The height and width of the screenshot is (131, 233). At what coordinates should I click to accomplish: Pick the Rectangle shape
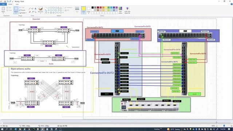click(54, 8)
